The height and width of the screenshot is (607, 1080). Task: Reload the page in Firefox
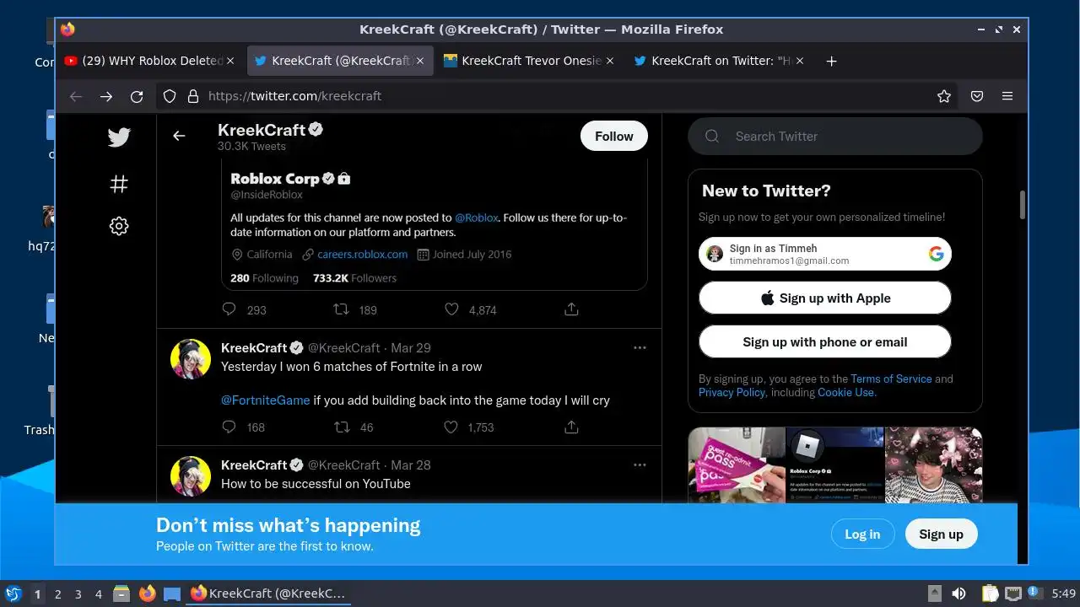(x=137, y=96)
